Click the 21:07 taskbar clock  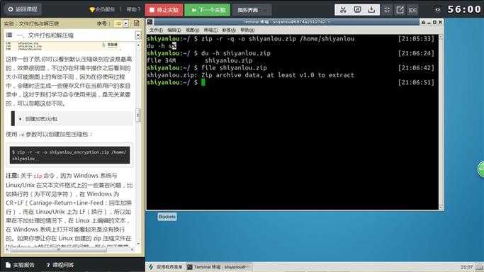[x=466, y=267]
